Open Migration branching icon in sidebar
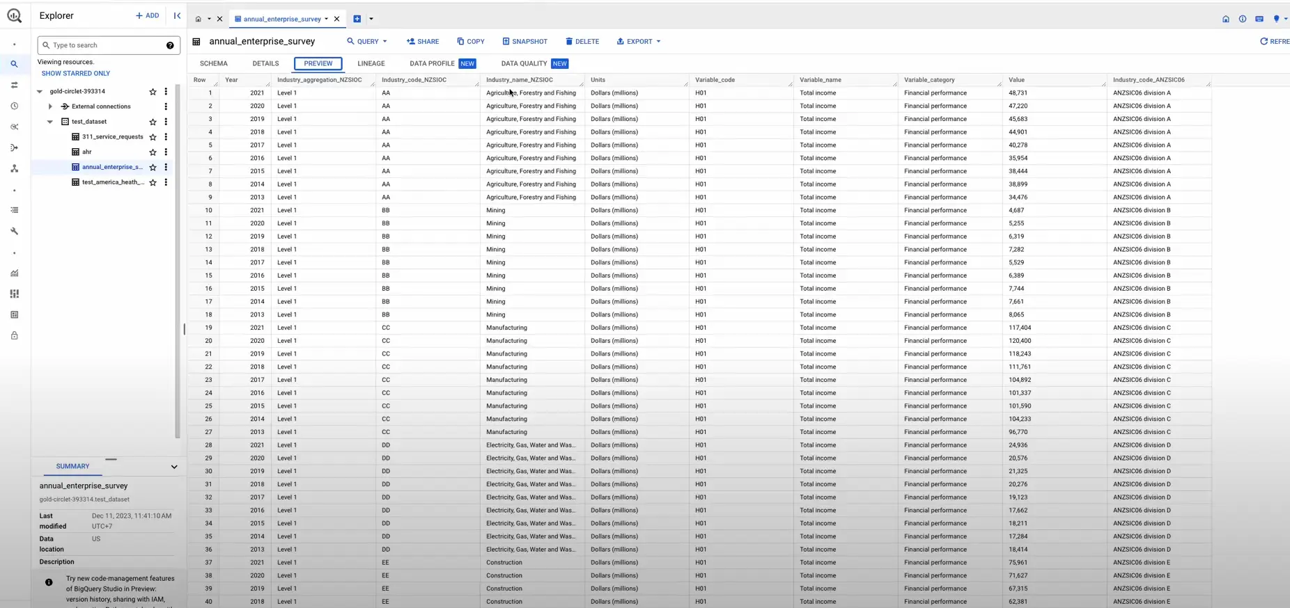This screenshot has height=608, width=1290. coord(14,169)
